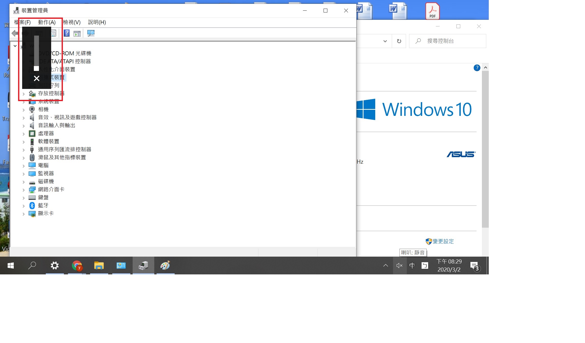
Task: Open the 檔案(F) menu
Action: coord(22,22)
